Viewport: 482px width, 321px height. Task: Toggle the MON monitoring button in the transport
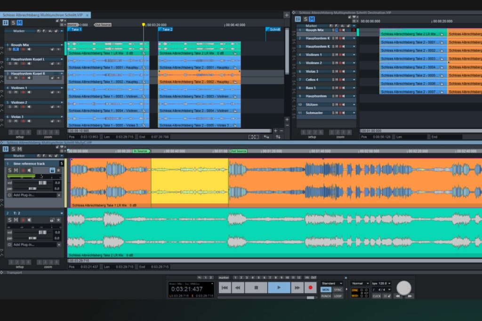coord(327,289)
